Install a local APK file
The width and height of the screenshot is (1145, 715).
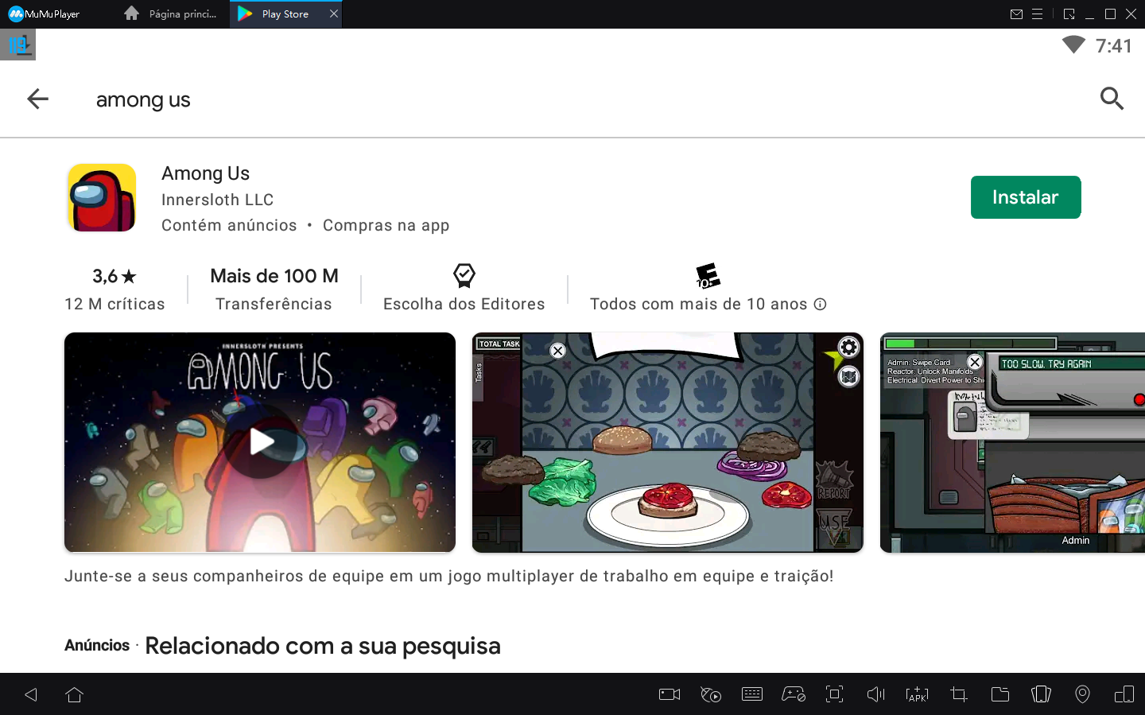[917, 694]
